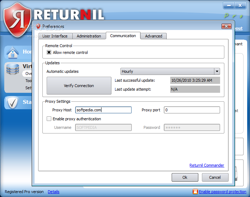Select the Virtual Mode database icon
The image size is (250, 197).
(12, 69)
